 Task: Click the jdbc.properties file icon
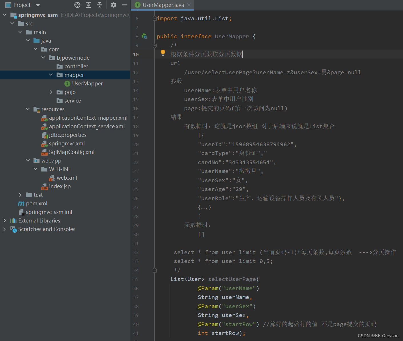click(x=45, y=135)
